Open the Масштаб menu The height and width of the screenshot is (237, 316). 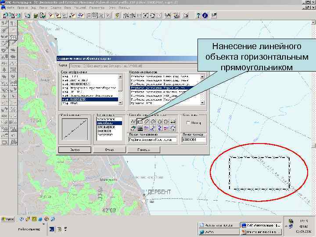(80, 7)
